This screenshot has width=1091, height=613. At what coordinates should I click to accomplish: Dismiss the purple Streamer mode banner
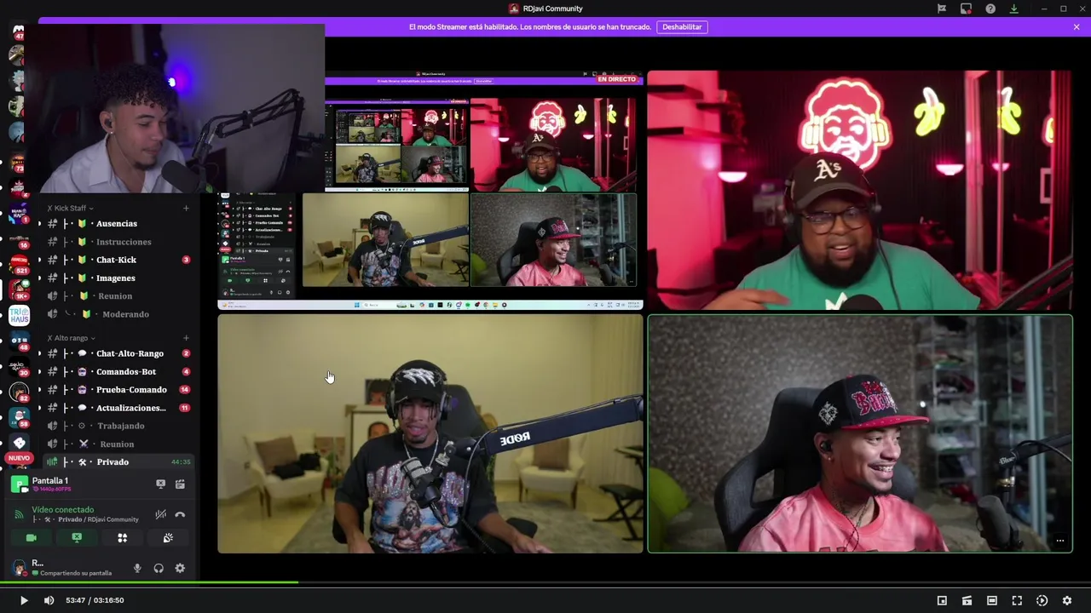(1077, 26)
